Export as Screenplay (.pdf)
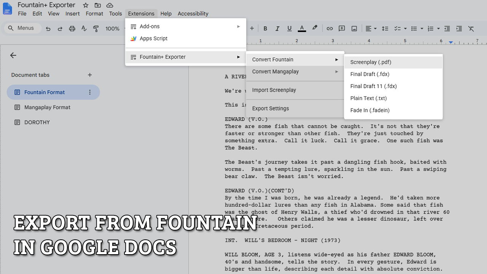Screen dimensions: 487x274 tap(393, 62)
